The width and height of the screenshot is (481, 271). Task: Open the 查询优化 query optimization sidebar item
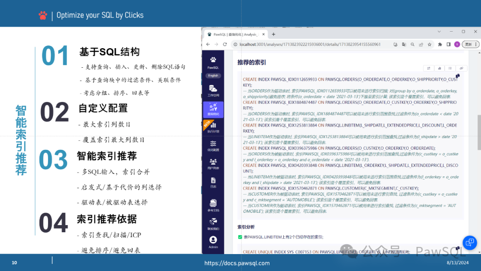[x=213, y=110]
